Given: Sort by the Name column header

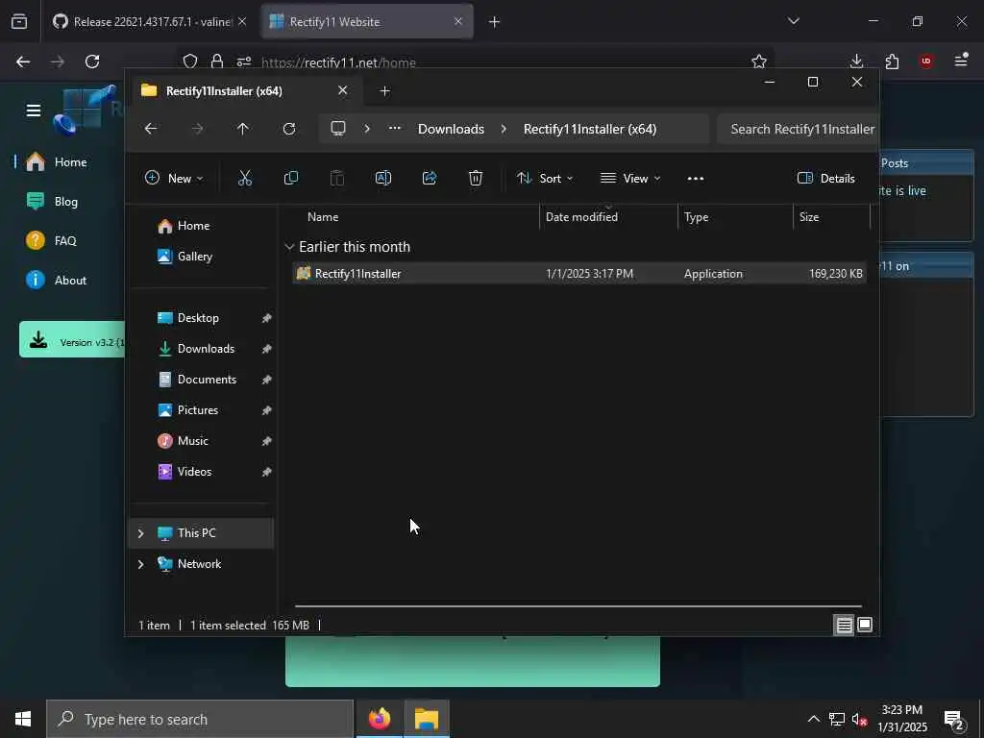Looking at the screenshot, I should pyautogui.click(x=414, y=217).
